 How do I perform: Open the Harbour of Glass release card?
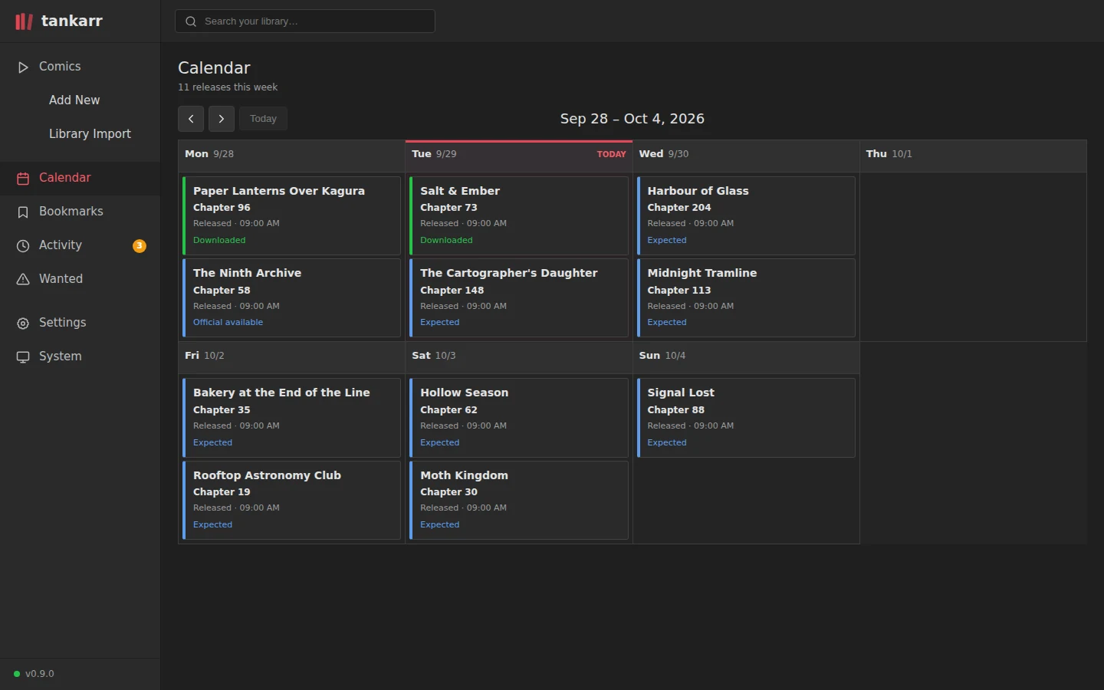pos(746,215)
